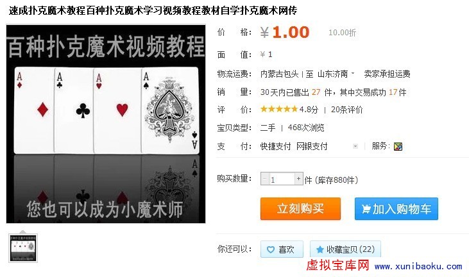Click the 加入购物车 add to cart button

pyautogui.click(x=397, y=208)
